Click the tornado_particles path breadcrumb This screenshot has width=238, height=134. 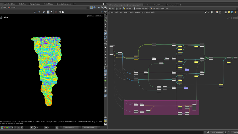tap(142, 8)
